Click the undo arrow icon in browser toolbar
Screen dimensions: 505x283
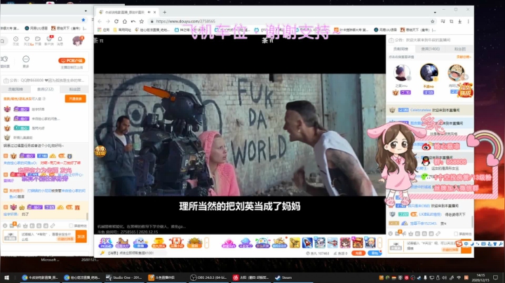133,21
